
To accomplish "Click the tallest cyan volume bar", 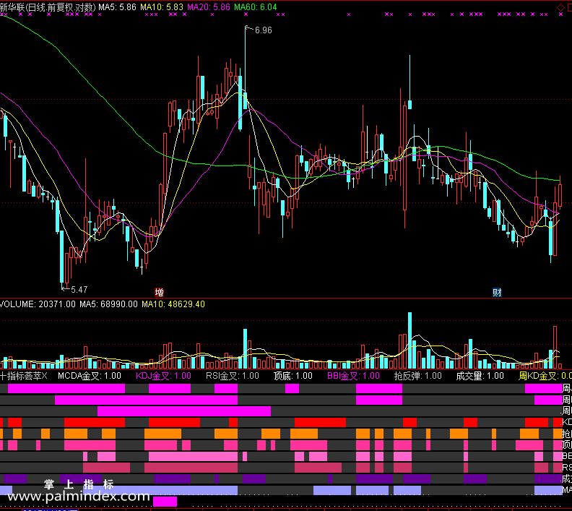I will [x=409, y=340].
